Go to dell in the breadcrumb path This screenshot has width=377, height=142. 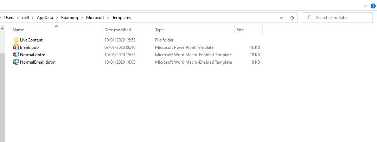coord(25,18)
